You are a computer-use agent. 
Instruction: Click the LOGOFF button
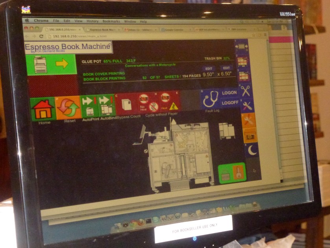230,102
